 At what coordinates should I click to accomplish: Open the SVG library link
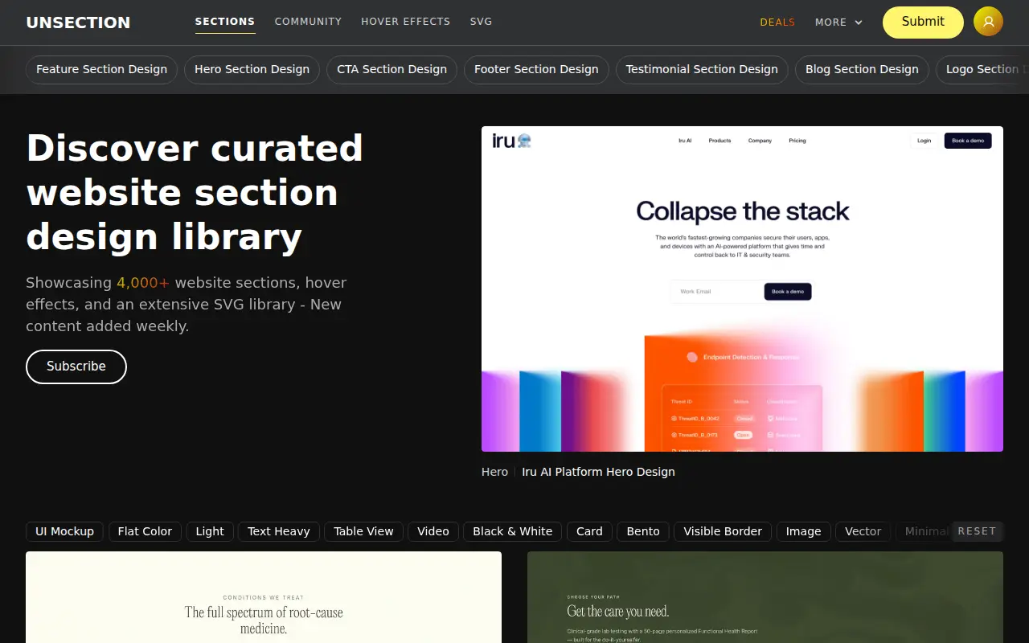481,22
